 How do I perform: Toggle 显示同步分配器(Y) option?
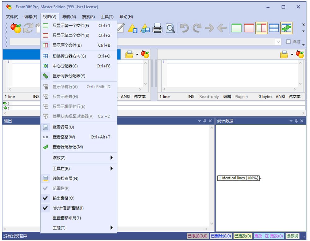click(79, 76)
